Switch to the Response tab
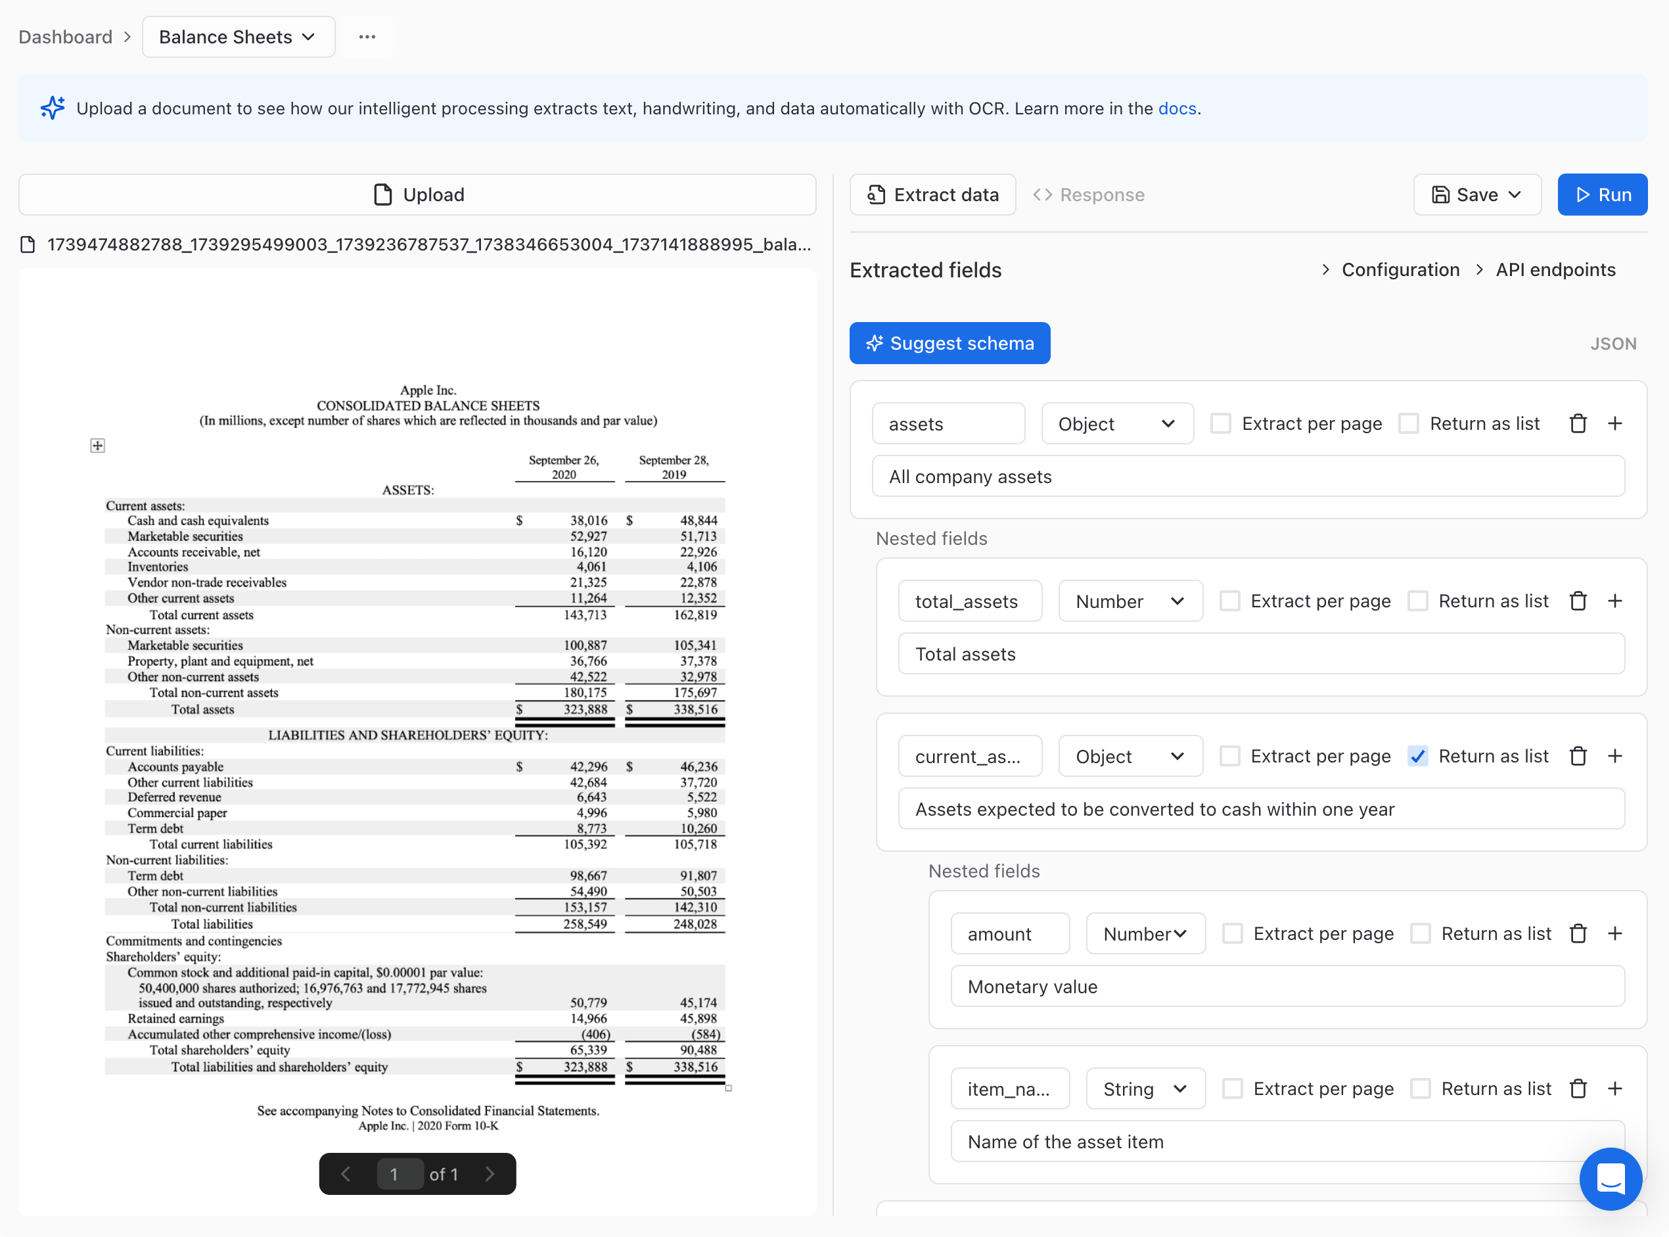 (1089, 195)
